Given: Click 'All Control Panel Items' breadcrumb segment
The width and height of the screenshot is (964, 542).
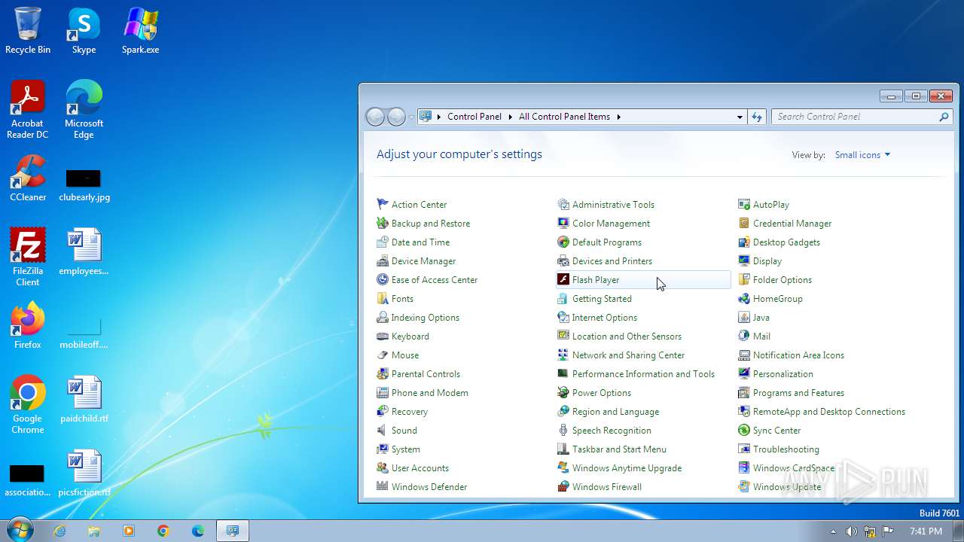Looking at the screenshot, I should pos(564,117).
